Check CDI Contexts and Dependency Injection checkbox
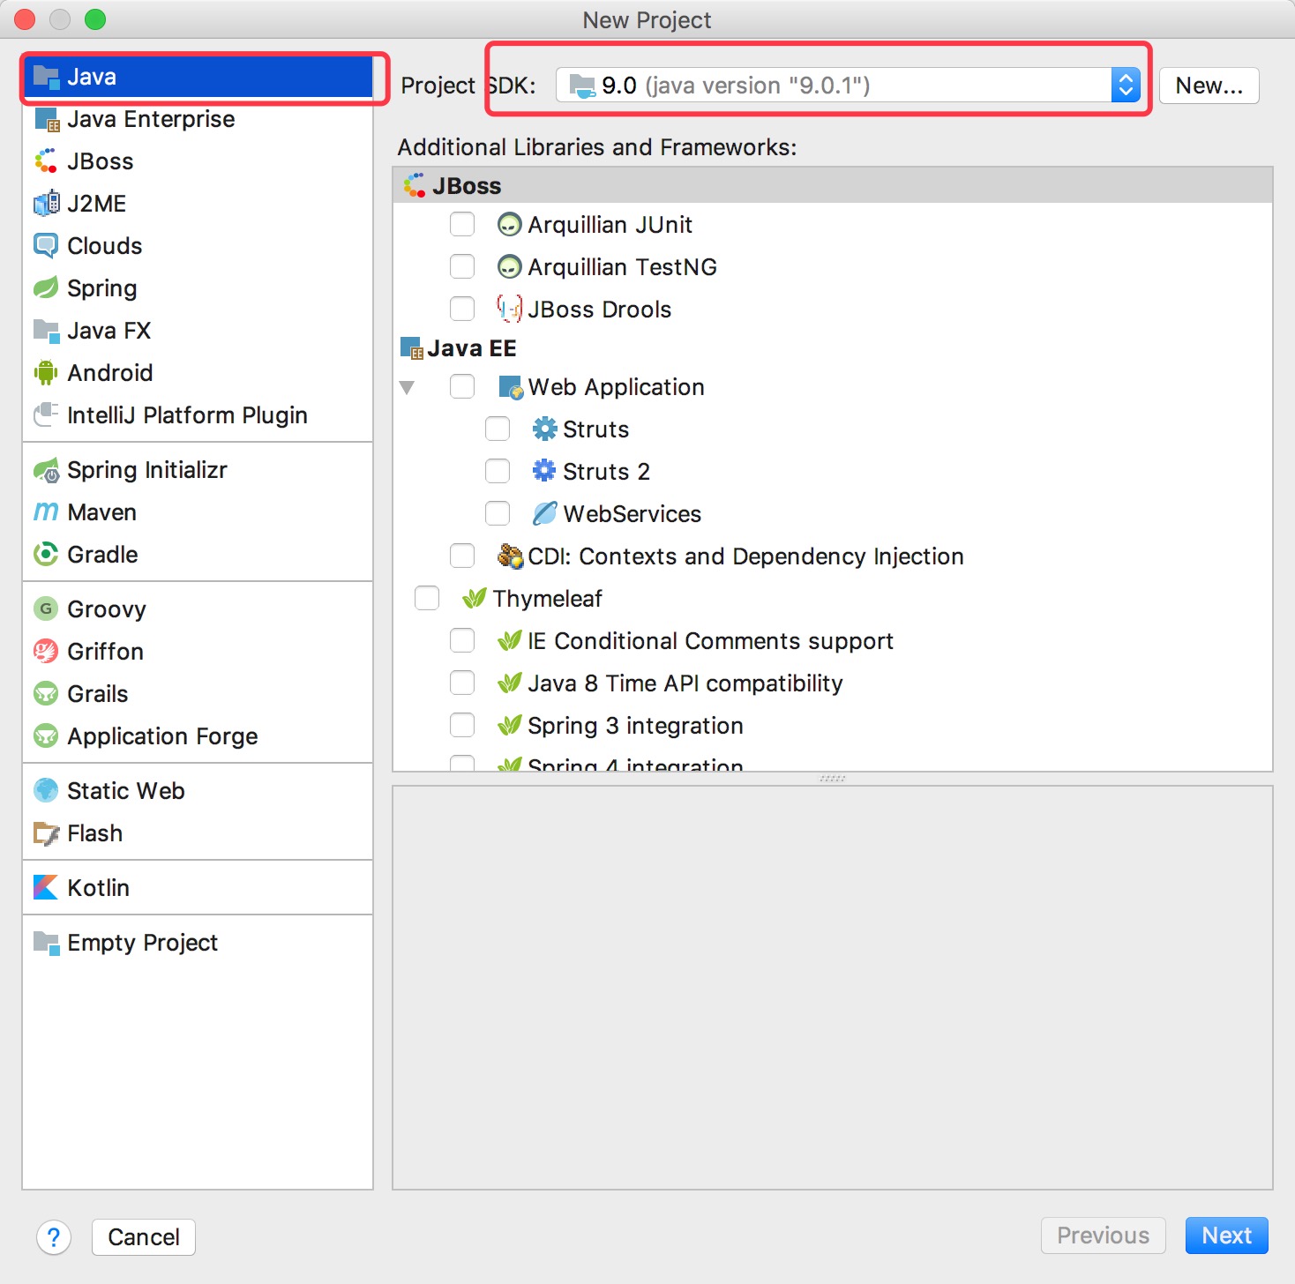This screenshot has height=1284, width=1295. [x=462, y=556]
